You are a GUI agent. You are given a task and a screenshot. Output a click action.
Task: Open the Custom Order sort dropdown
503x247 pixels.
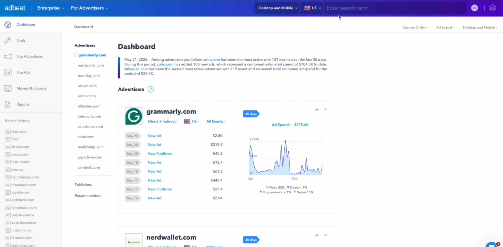(x=415, y=27)
